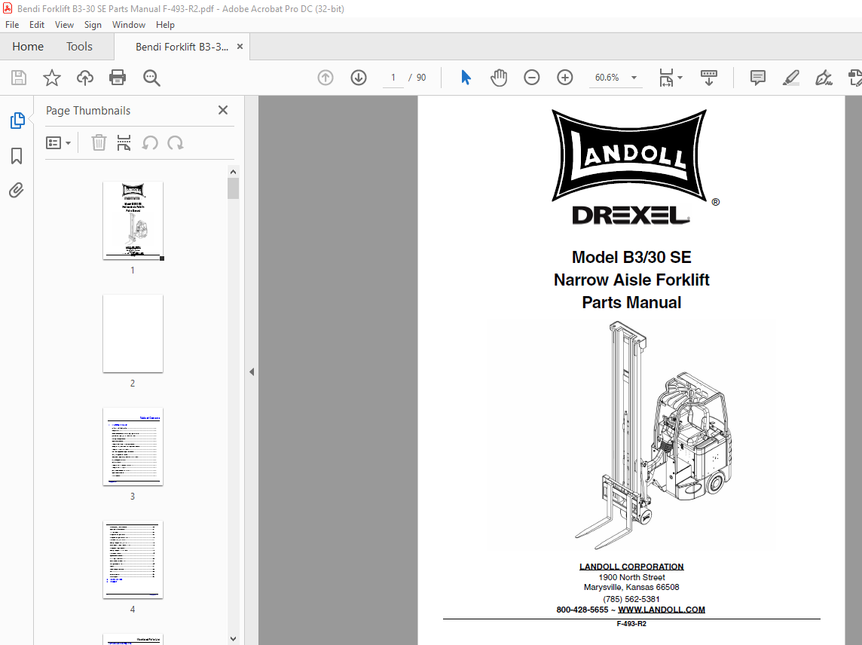The image size is (862, 645).
Task: Open the Sign menu
Action: click(93, 25)
